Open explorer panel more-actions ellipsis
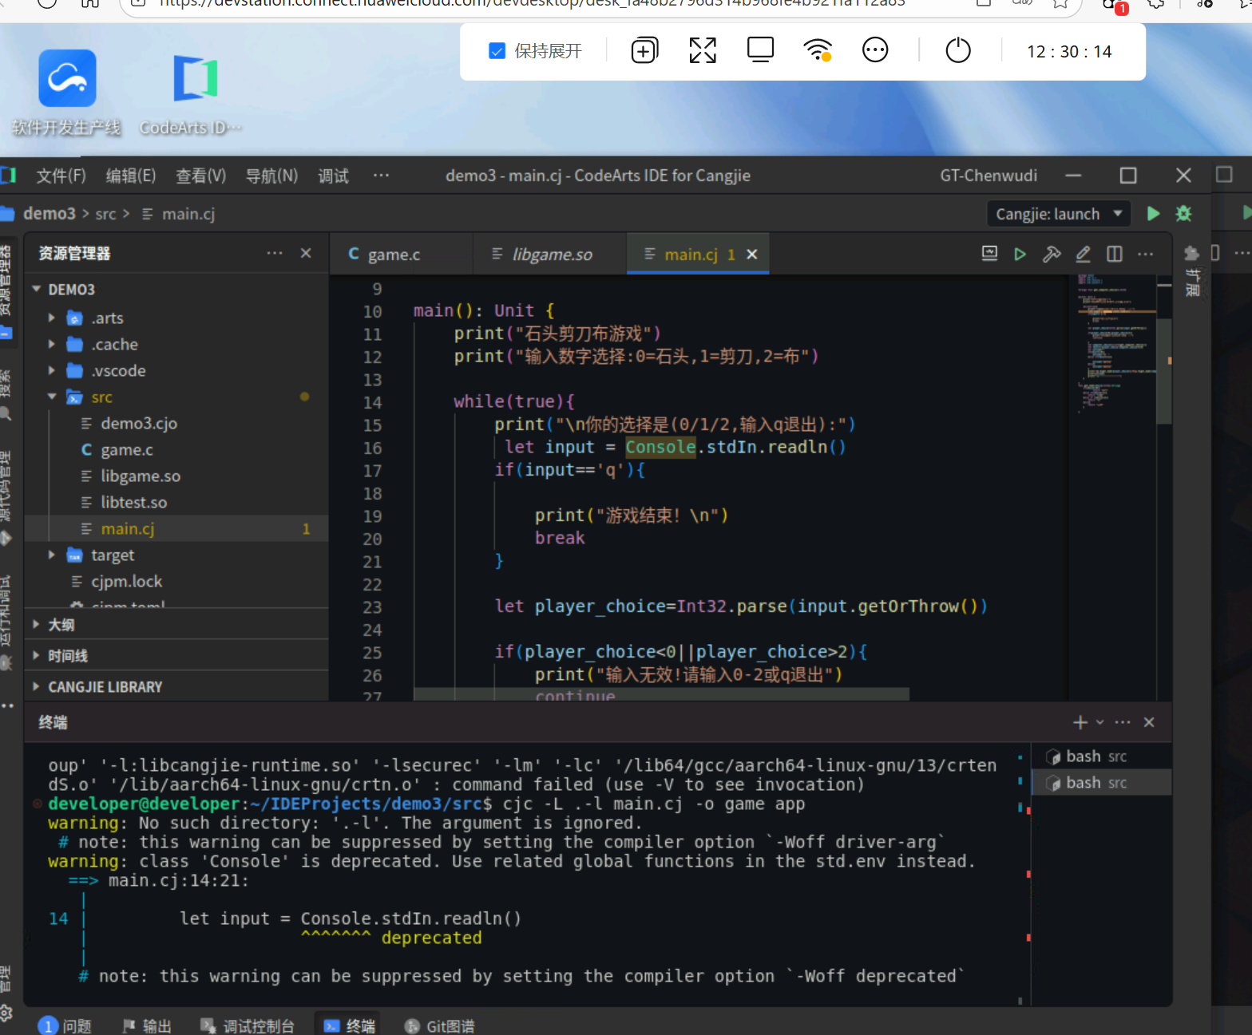This screenshot has height=1035, width=1252. (x=275, y=253)
